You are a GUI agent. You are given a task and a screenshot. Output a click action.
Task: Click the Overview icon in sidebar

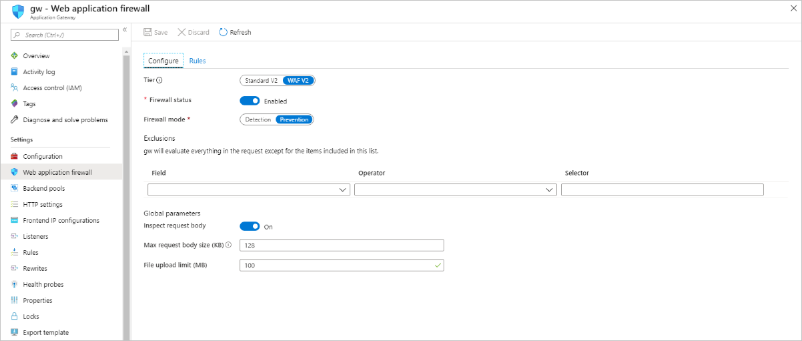[x=15, y=56]
